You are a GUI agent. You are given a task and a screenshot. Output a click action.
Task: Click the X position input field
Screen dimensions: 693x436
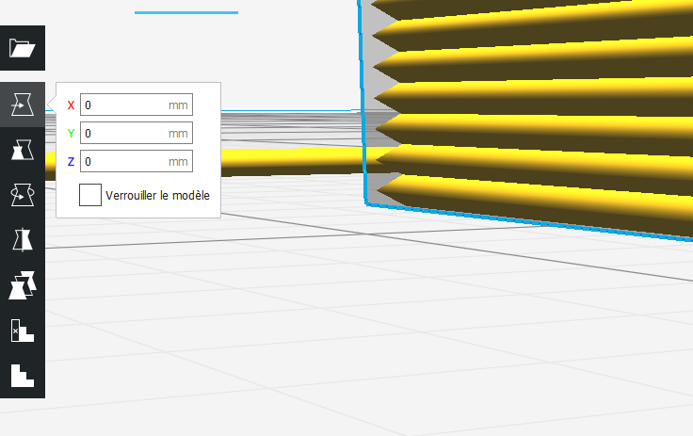[x=137, y=105]
